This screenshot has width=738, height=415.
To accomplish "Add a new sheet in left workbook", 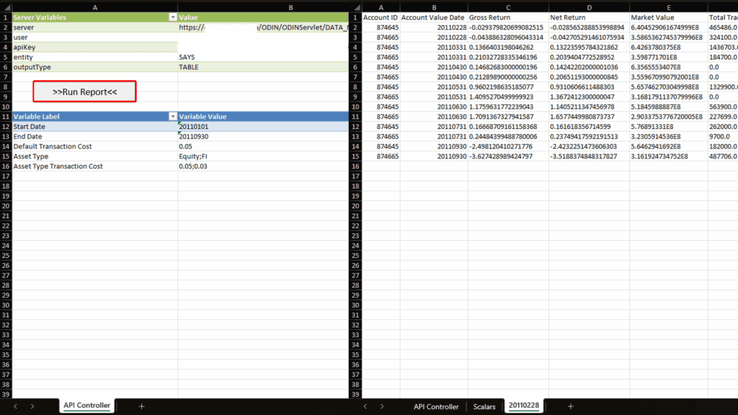I will [x=141, y=406].
